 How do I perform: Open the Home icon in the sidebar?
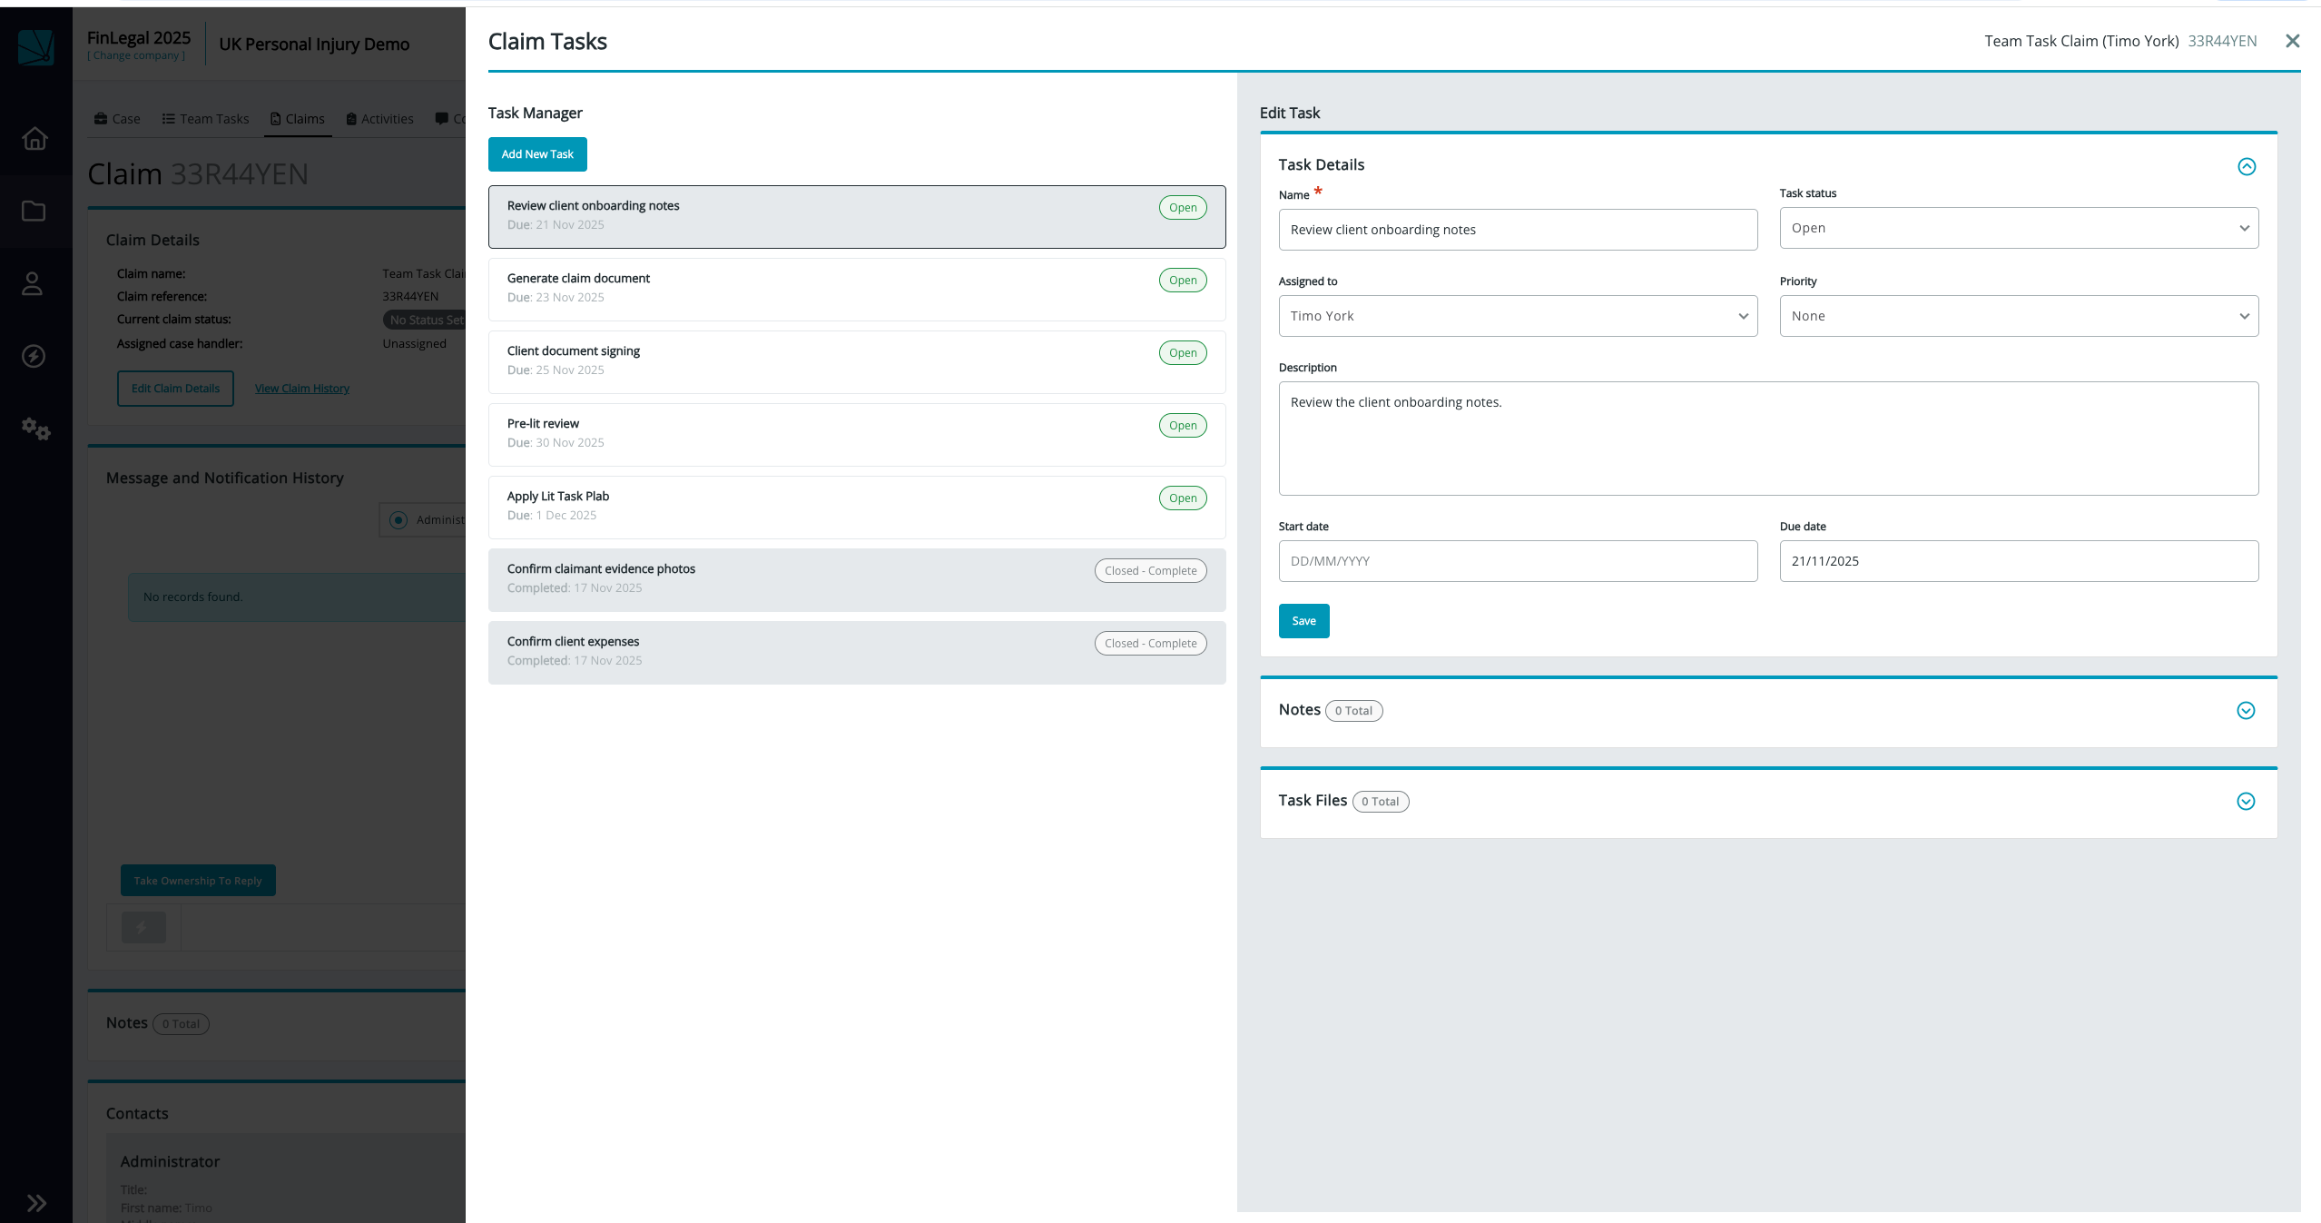(34, 138)
